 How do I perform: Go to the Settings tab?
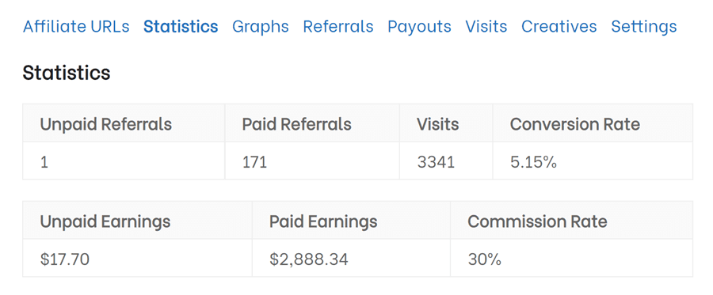pos(643,26)
